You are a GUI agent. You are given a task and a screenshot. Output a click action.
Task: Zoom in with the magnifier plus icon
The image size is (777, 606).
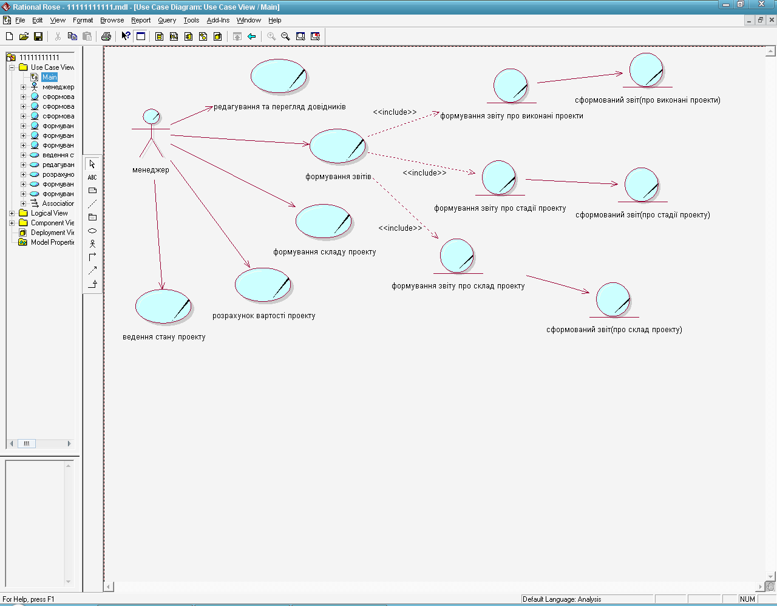click(x=271, y=36)
